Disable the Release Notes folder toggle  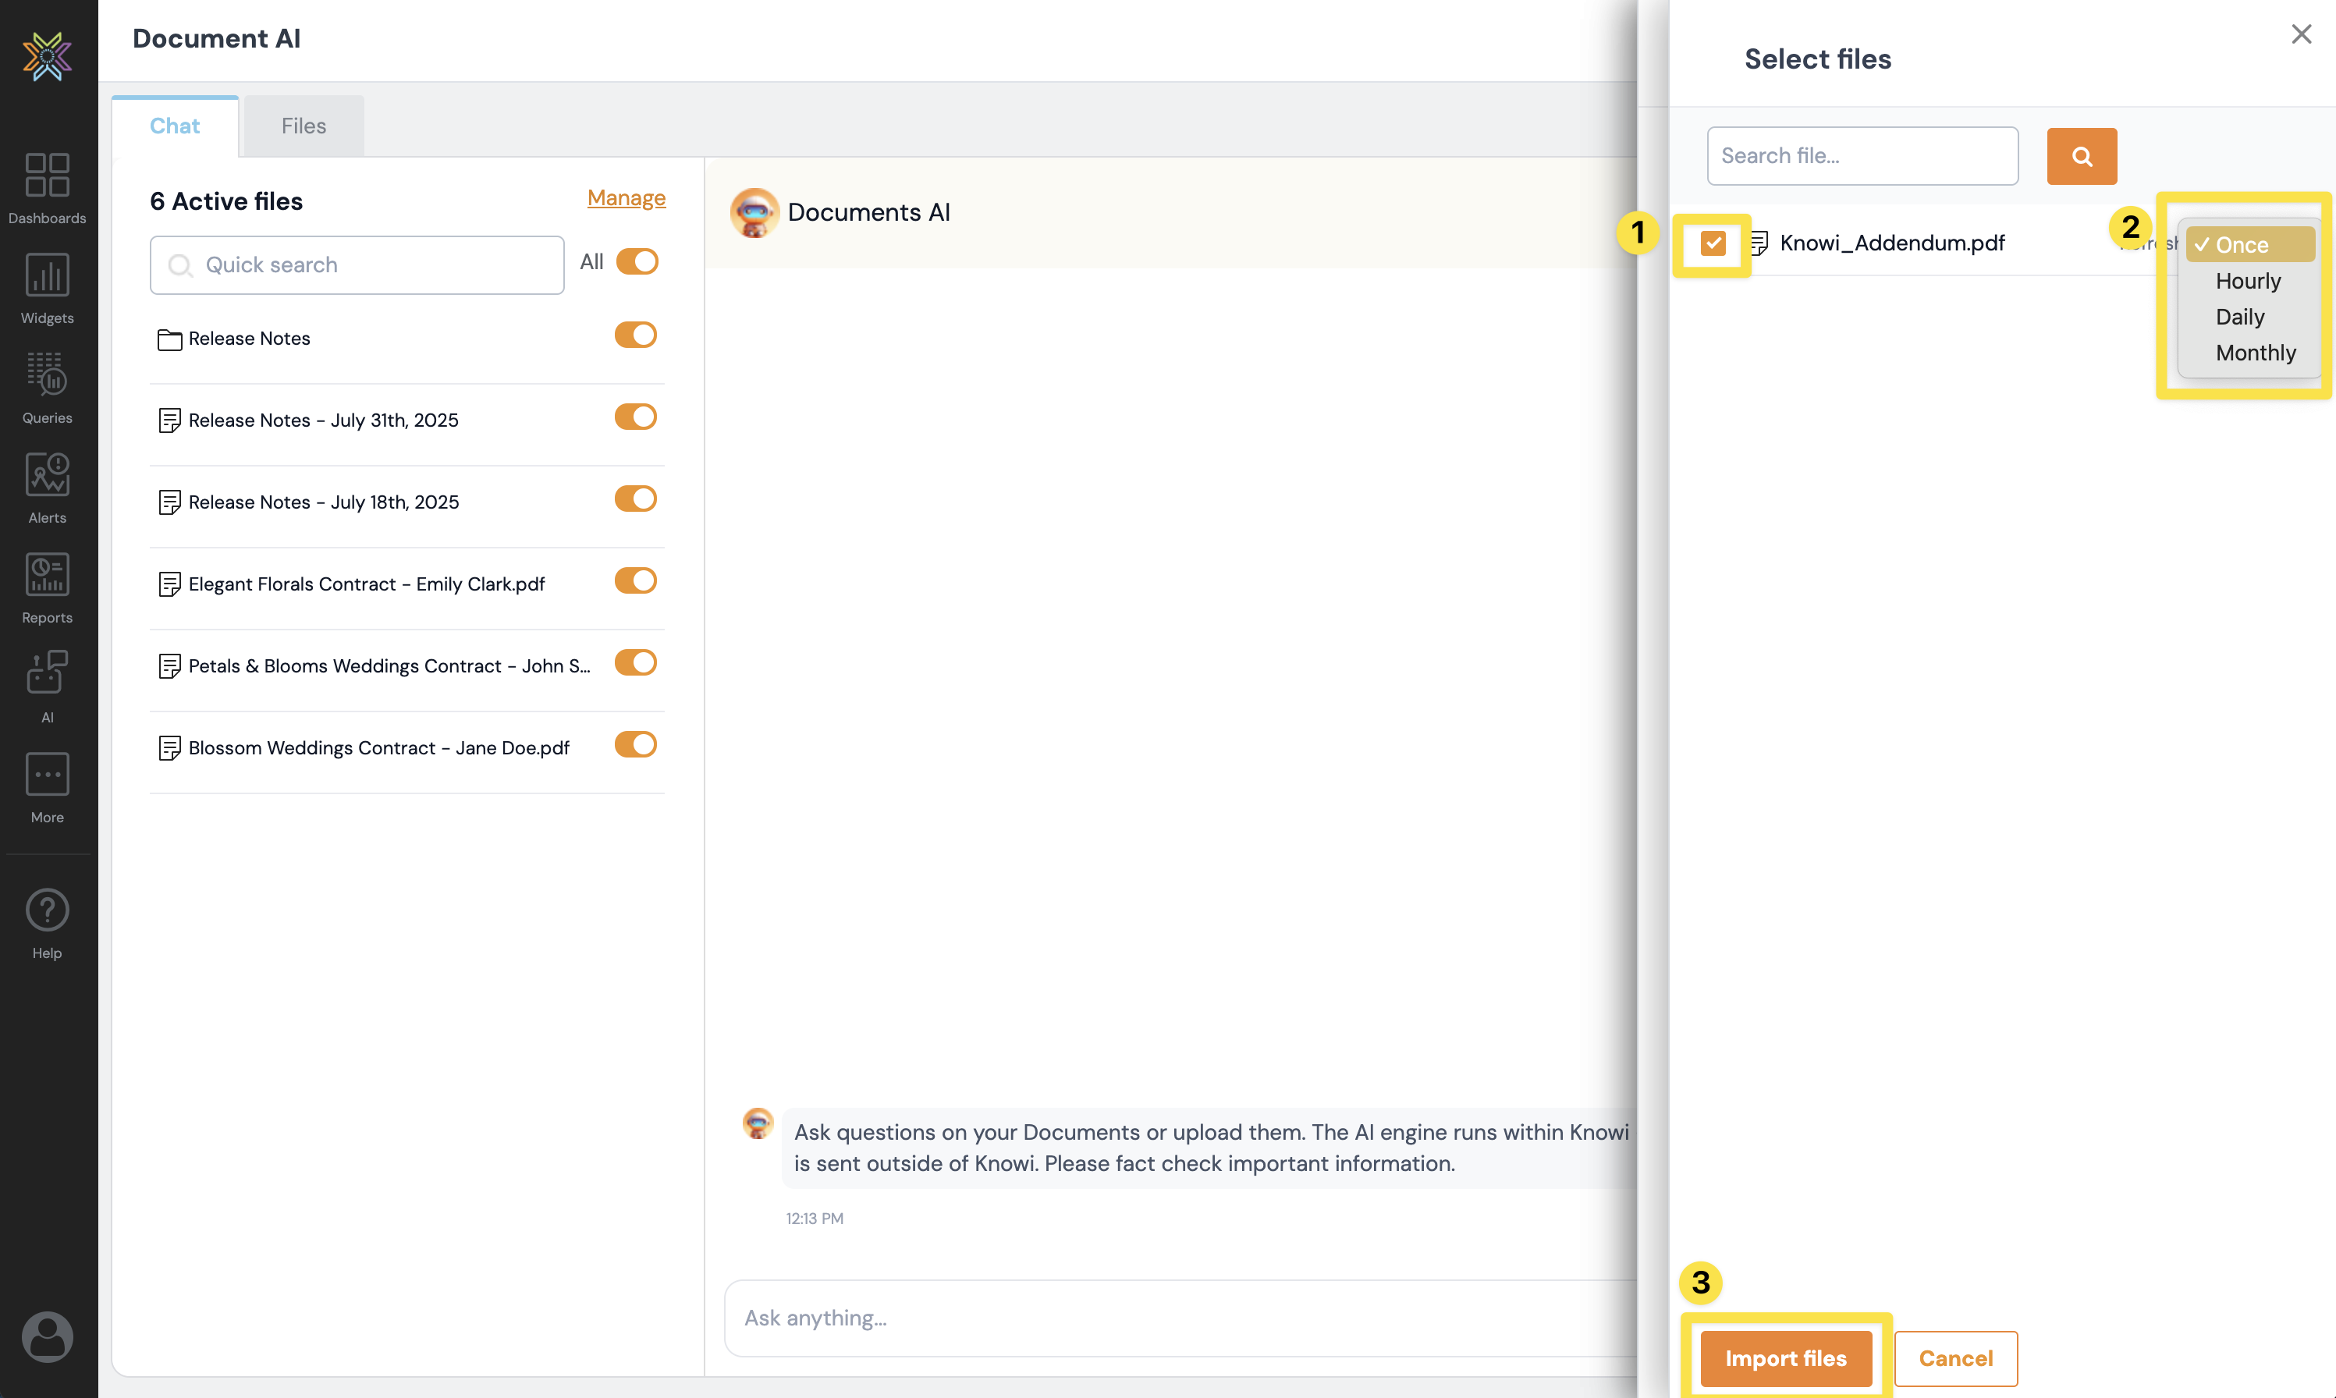(x=636, y=335)
